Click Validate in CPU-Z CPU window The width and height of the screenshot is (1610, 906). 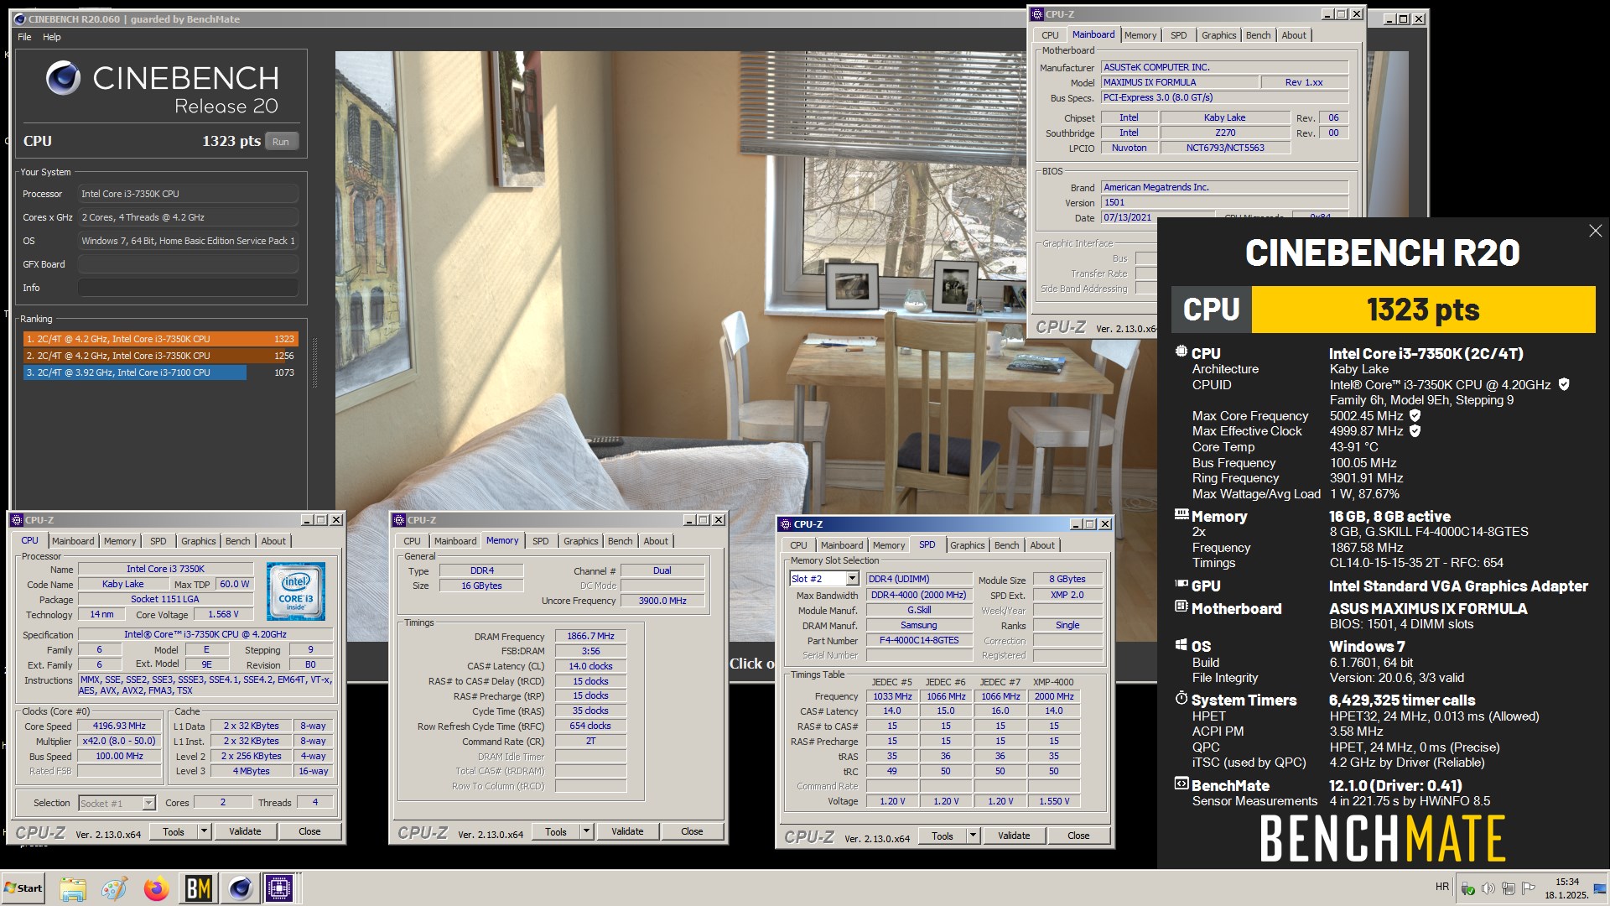[245, 831]
